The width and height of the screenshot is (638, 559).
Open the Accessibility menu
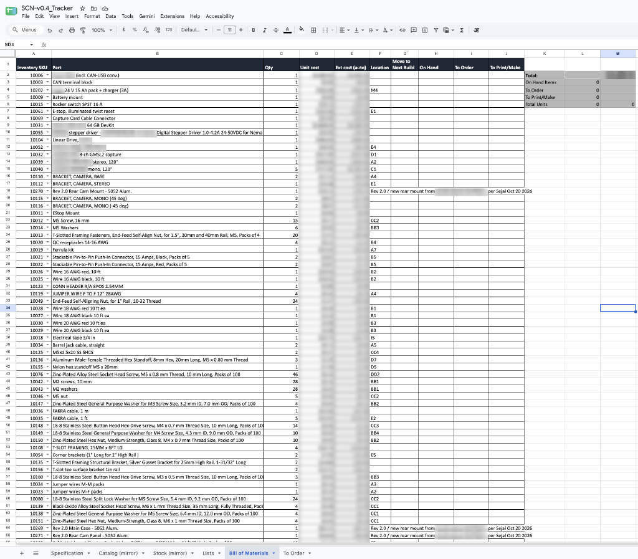point(220,16)
